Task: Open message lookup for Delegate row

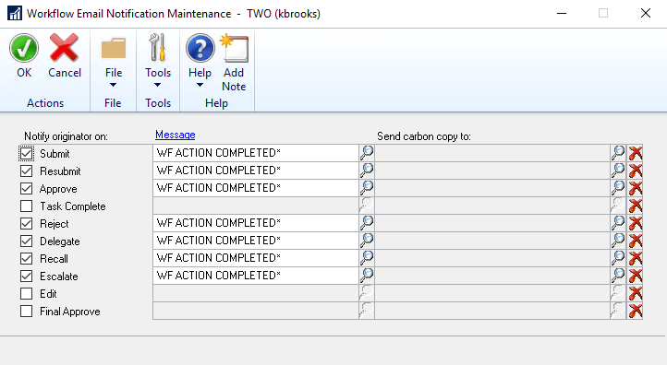Action: [x=367, y=241]
